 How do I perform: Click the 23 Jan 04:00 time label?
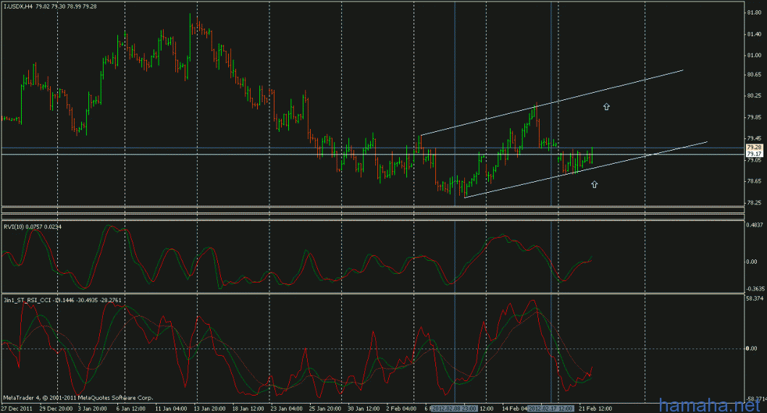point(287,408)
